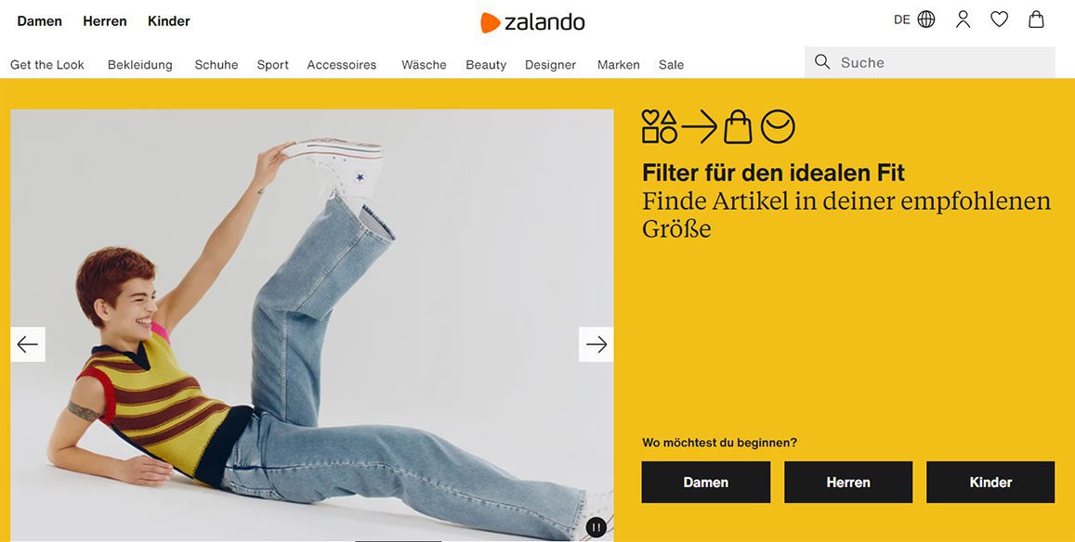Click the black Kinder button
The image size is (1075, 542).
990,483
